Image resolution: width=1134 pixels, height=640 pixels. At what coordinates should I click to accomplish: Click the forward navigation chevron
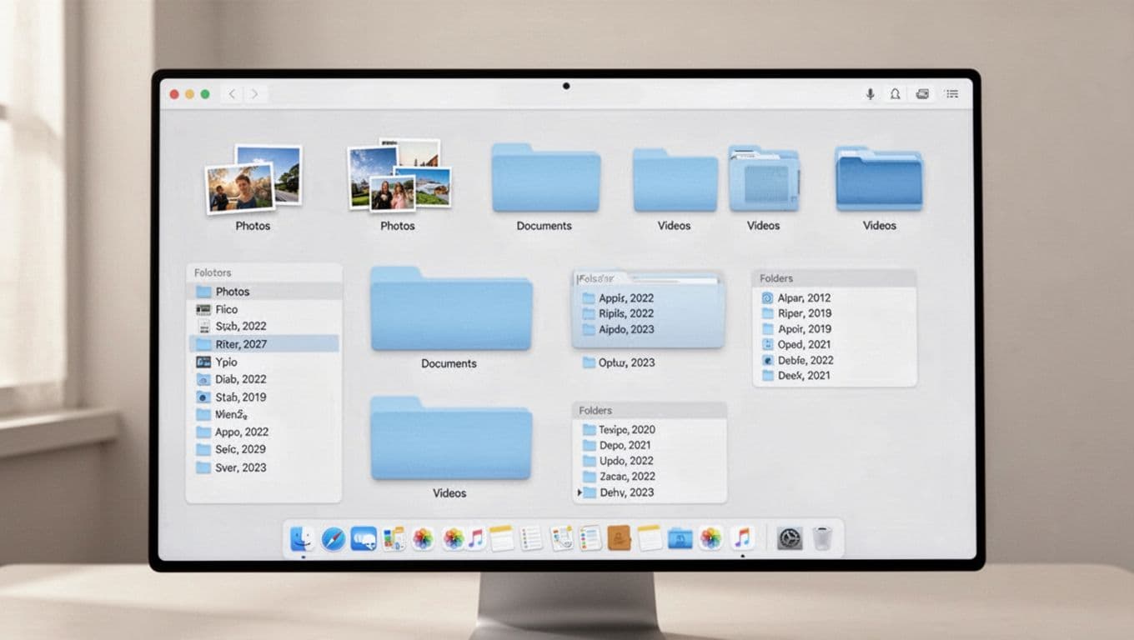click(x=254, y=94)
